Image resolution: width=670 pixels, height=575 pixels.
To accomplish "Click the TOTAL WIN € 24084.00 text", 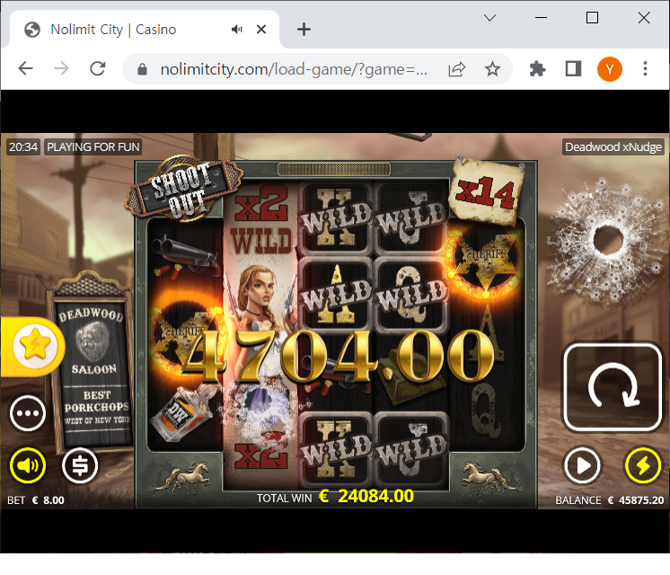I will pyautogui.click(x=335, y=497).
